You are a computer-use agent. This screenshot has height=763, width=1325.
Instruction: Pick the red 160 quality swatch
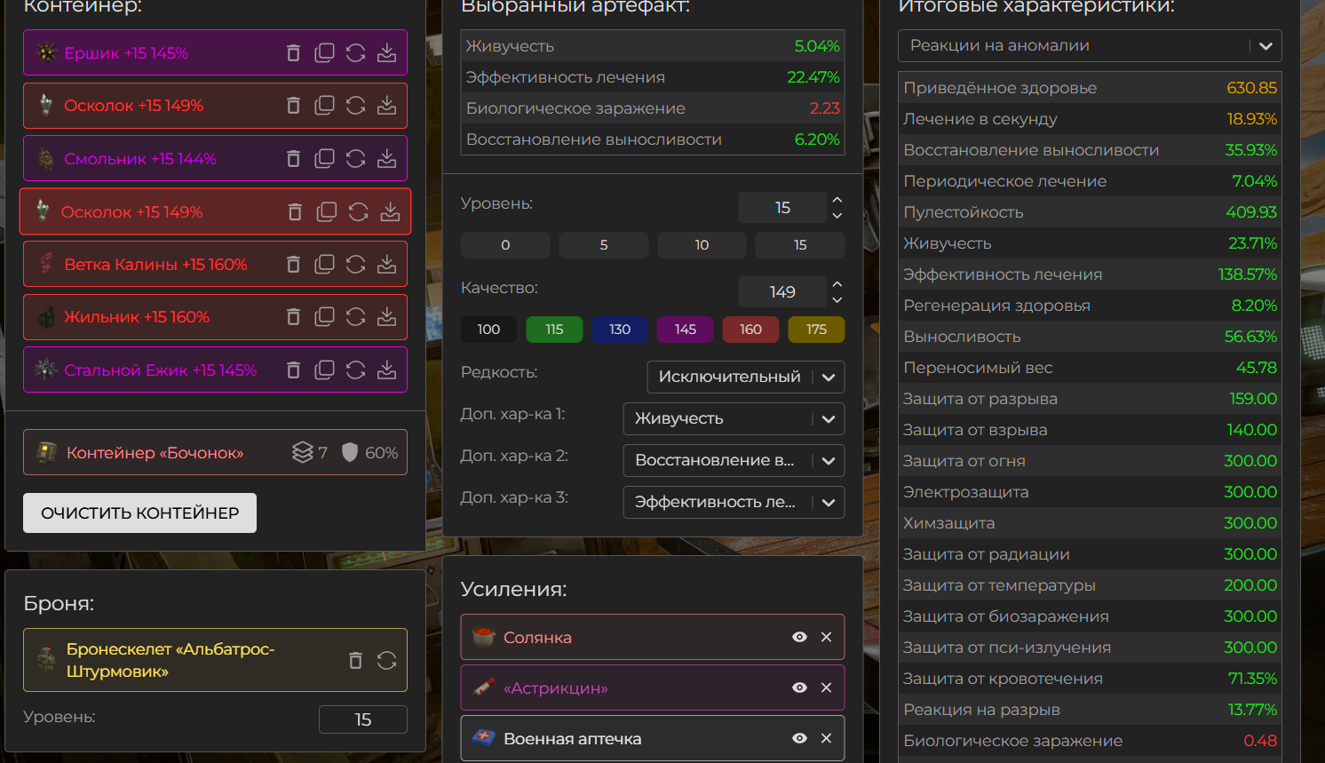[x=750, y=330]
